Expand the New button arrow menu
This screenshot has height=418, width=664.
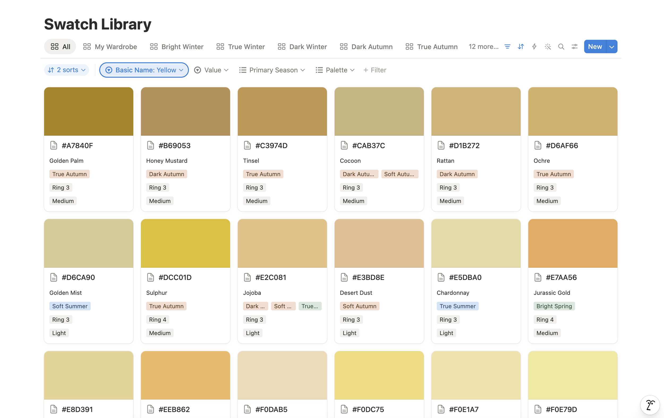pos(612,46)
